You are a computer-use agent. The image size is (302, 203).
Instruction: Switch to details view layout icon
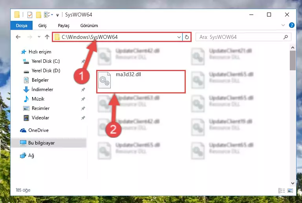pos(282,191)
